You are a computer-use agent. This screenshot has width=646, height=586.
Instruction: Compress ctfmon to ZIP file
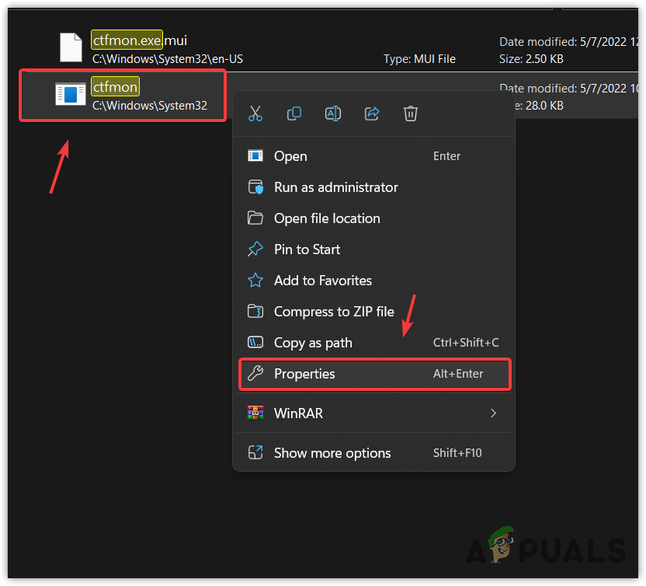335,312
